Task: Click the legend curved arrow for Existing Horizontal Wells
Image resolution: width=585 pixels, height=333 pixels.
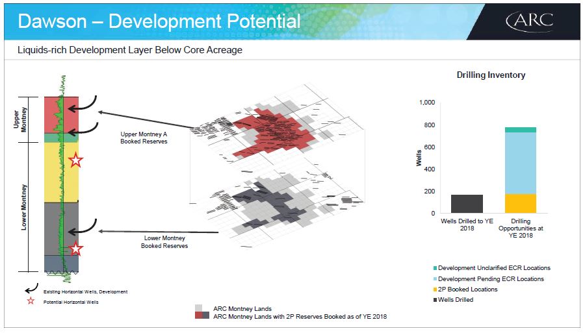Action: click(x=31, y=289)
